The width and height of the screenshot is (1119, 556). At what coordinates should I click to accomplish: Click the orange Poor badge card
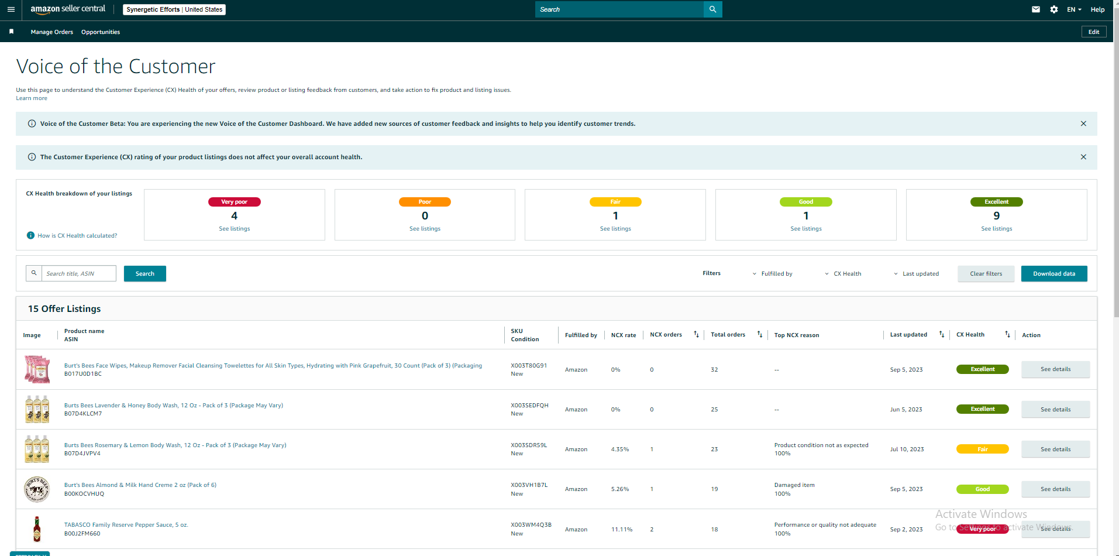coord(425,202)
